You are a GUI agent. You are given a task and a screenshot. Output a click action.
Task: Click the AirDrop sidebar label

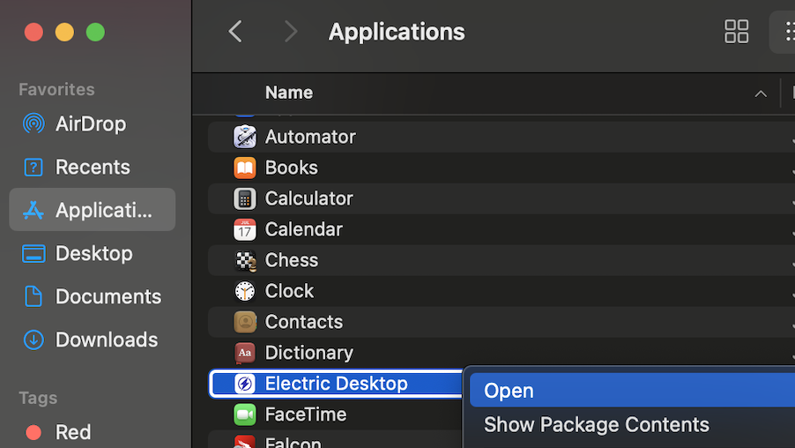pos(91,123)
